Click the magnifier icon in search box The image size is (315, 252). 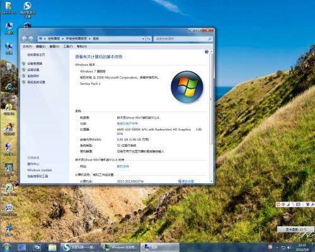pos(210,39)
